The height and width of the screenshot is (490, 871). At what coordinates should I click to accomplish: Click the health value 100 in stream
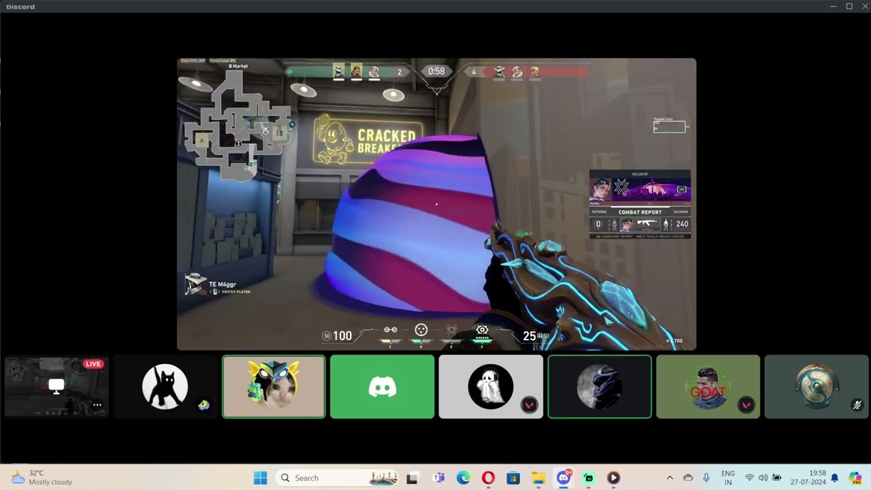[342, 336]
